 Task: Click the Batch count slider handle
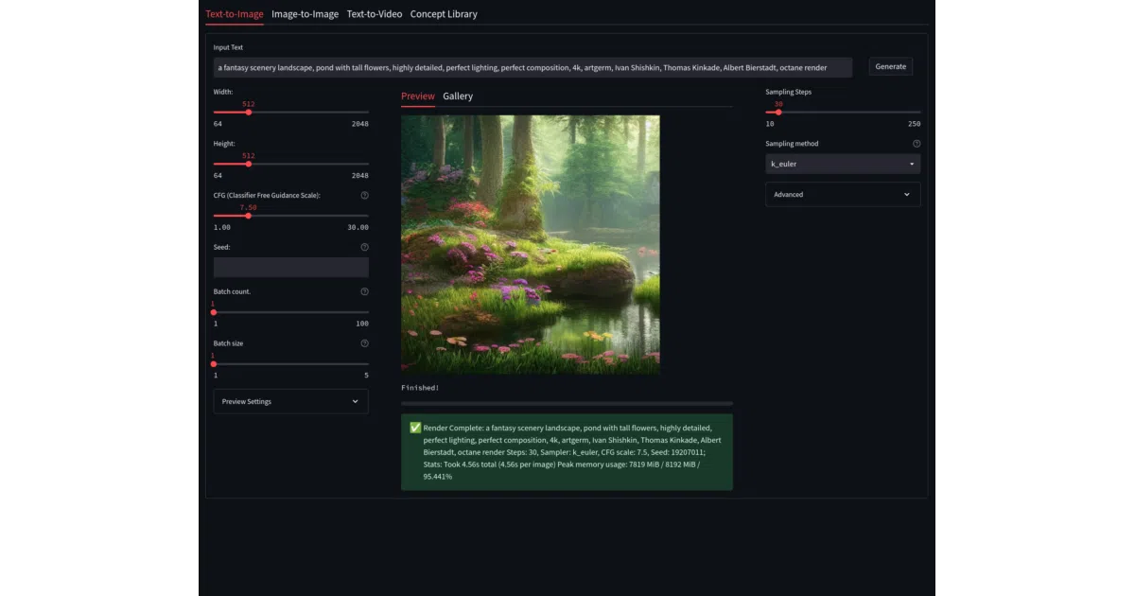pyautogui.click(x=214, y=312)
